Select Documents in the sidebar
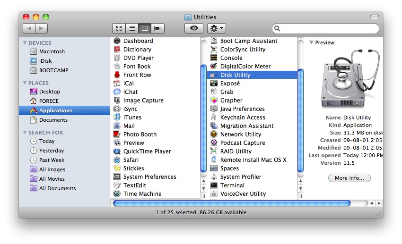 49,120
